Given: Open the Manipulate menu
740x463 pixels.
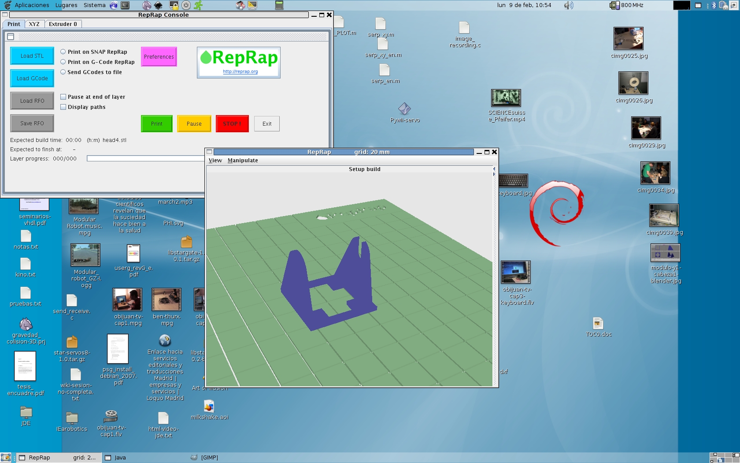Looking at the screenshot, I should 243,161.
